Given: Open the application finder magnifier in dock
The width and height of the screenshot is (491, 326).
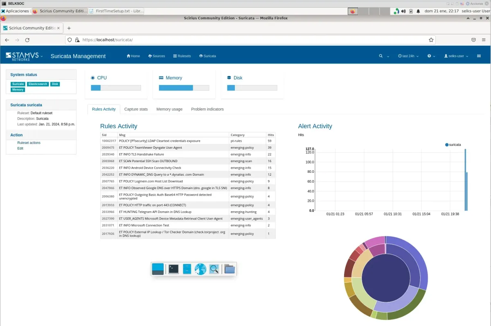Looking at the screenshot, I should coord(214,269).
